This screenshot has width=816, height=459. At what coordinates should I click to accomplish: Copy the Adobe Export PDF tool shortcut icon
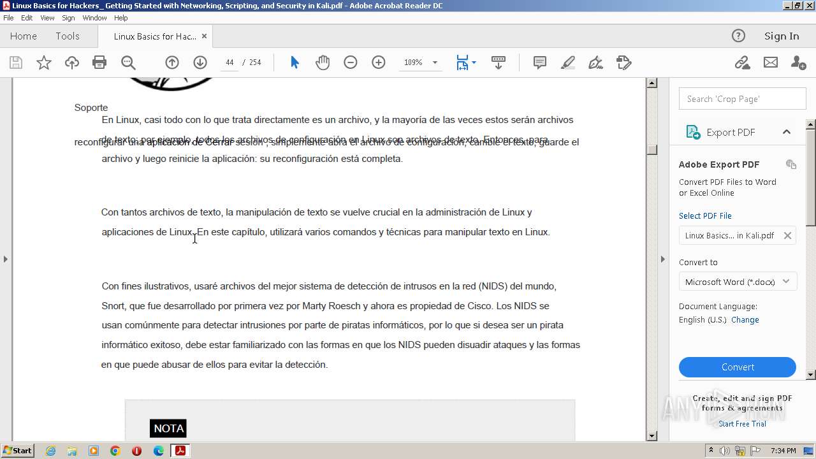(791, 164)
